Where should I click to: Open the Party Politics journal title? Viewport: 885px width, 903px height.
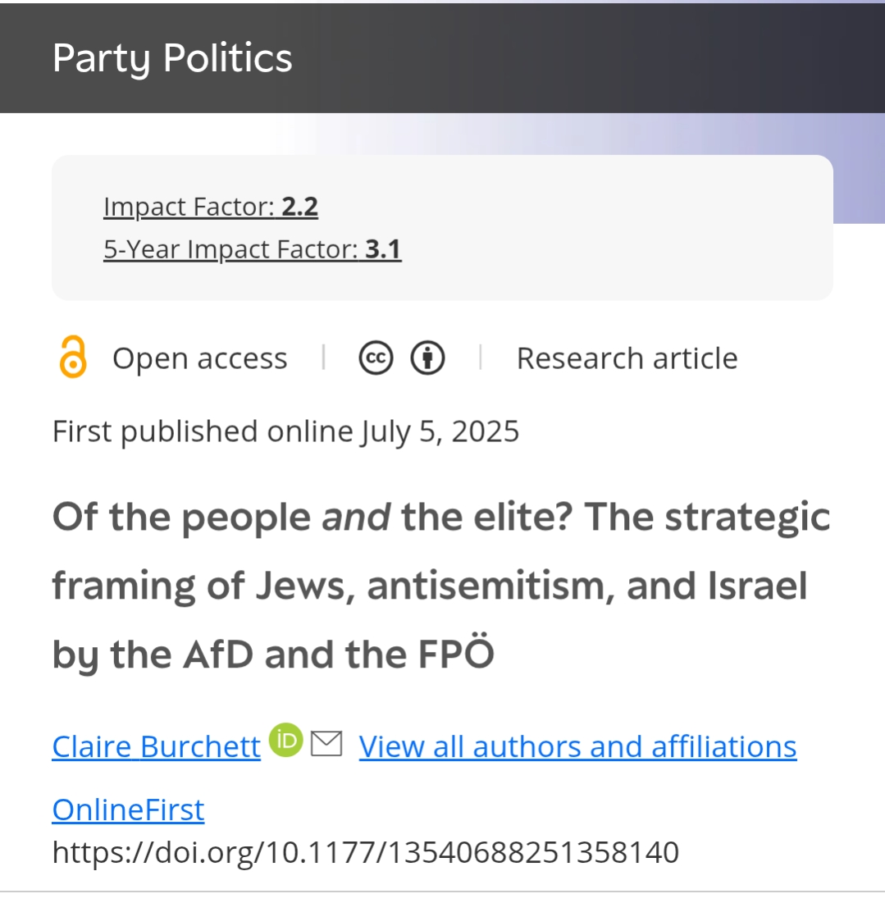point(172,58)
